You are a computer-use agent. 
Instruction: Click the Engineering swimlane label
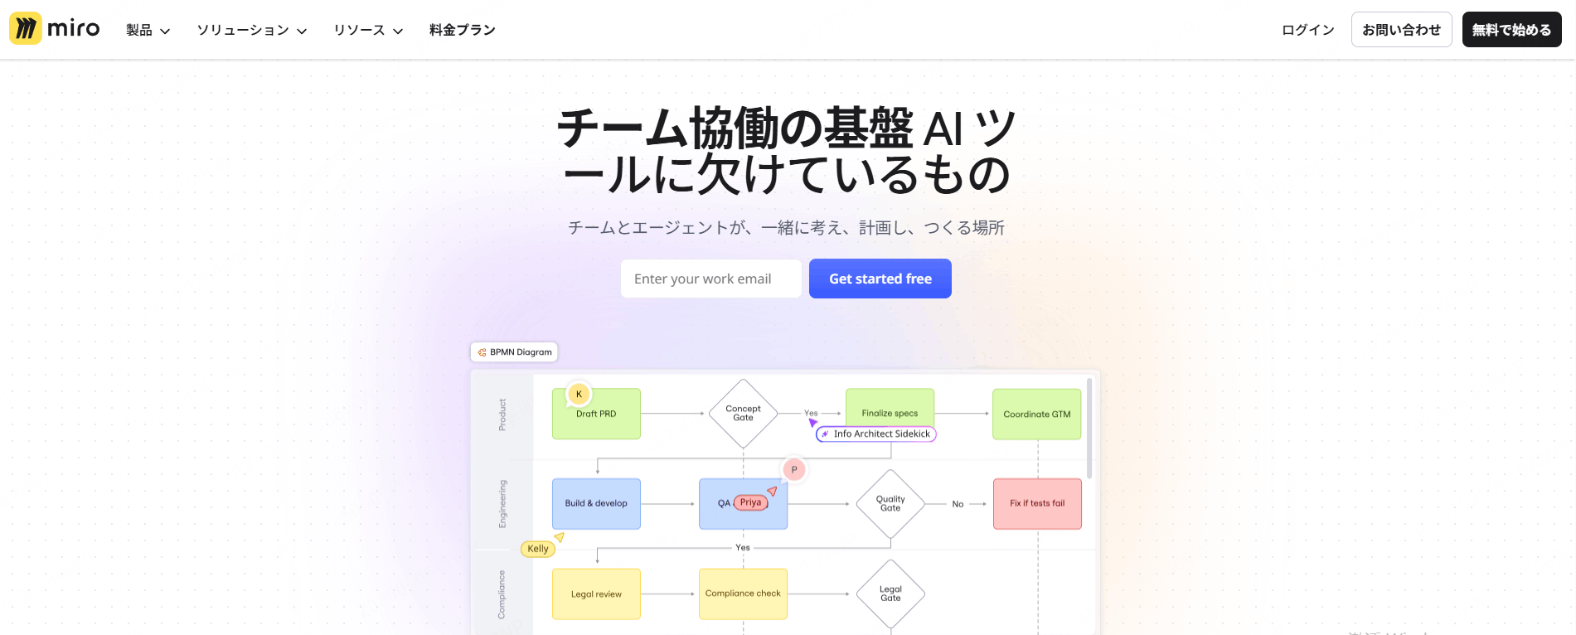coord(502,504)
